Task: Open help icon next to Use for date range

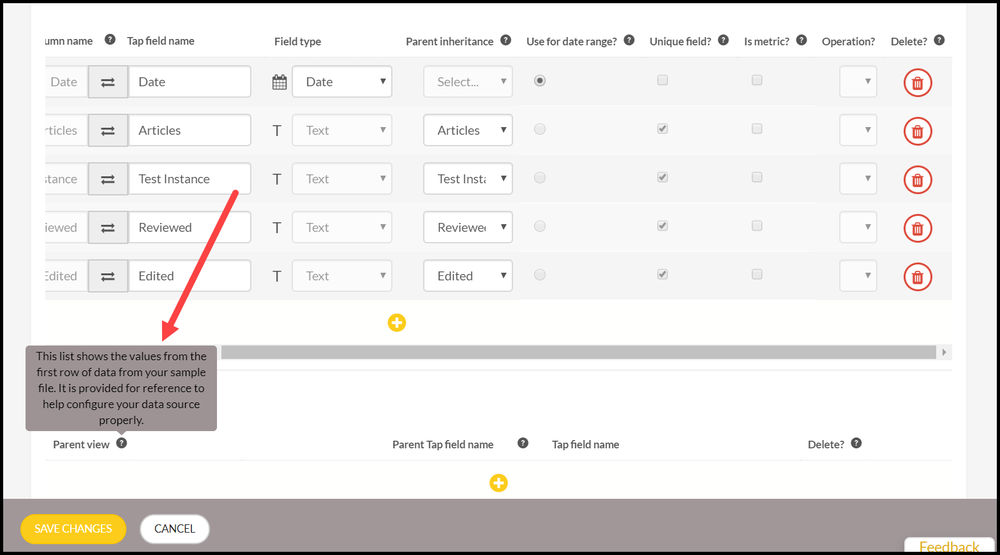Action: point(629,40)
